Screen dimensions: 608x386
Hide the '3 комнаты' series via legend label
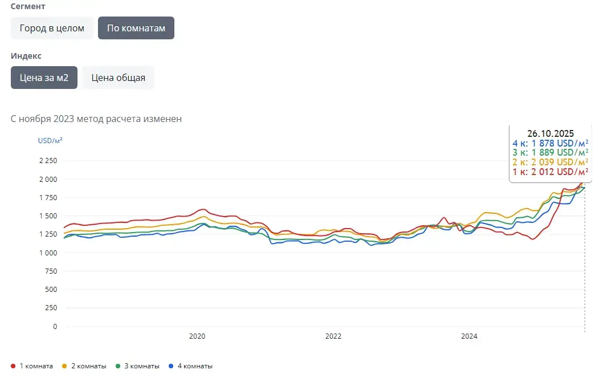(x=141, y=366)
